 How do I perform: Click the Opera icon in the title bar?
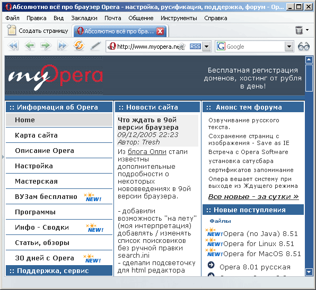[8, 7]
